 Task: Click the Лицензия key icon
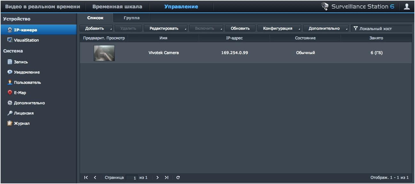10,113
